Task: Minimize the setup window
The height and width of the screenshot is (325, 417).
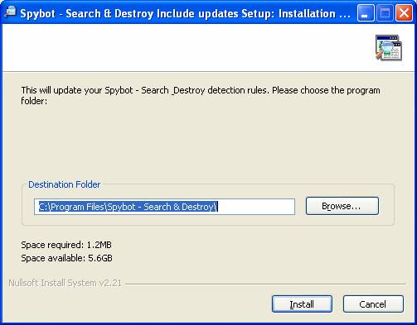Action: (366, 12)
